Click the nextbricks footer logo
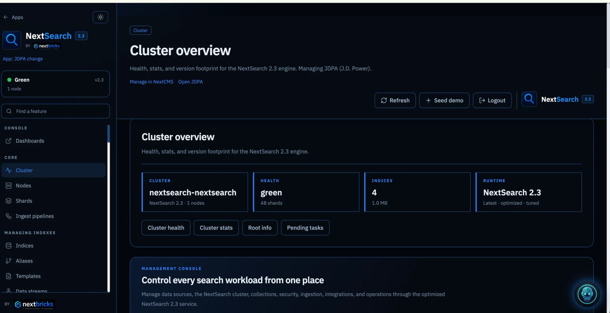610x313 pixels. [x=34, y=304]
